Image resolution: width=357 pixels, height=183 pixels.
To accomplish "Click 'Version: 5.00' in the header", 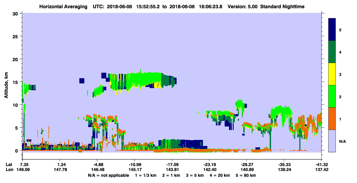I will [242, 6].
